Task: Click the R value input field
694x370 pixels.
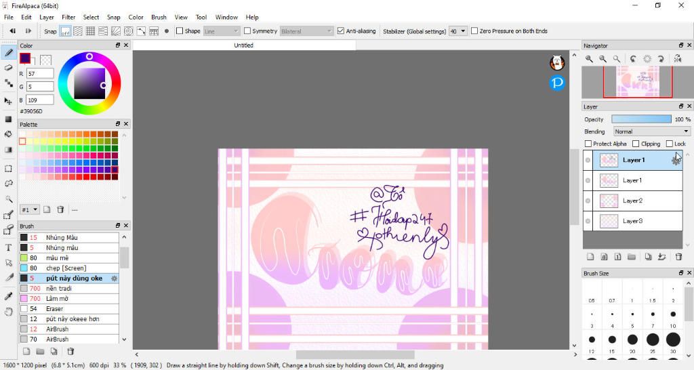Action: pos(40,73)
